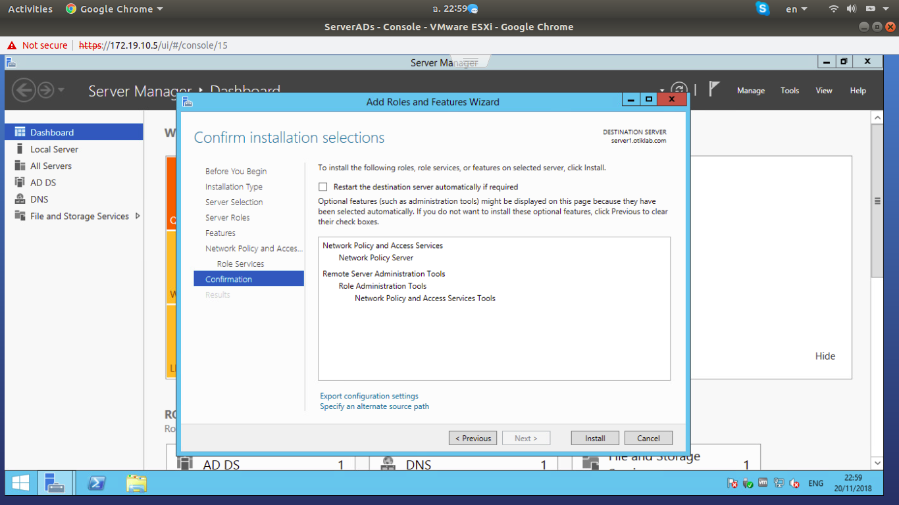Click the Chrome address bar URL

(x=153, y=45)
